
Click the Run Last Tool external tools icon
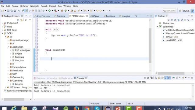click(x=55, y=11)
